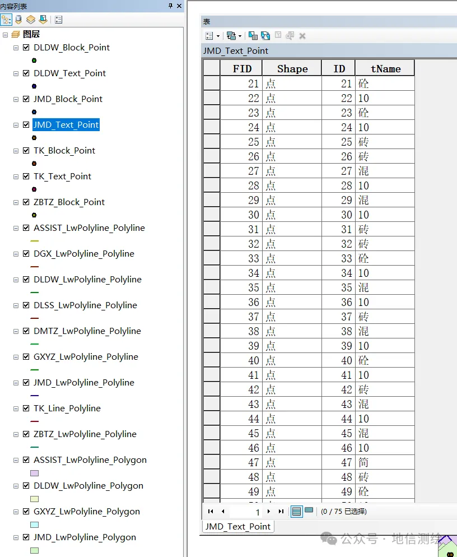Toggle TK_Line_Polyline layer checkbox
The height and width of the screenshot is (557, 457).
[26, 409]
